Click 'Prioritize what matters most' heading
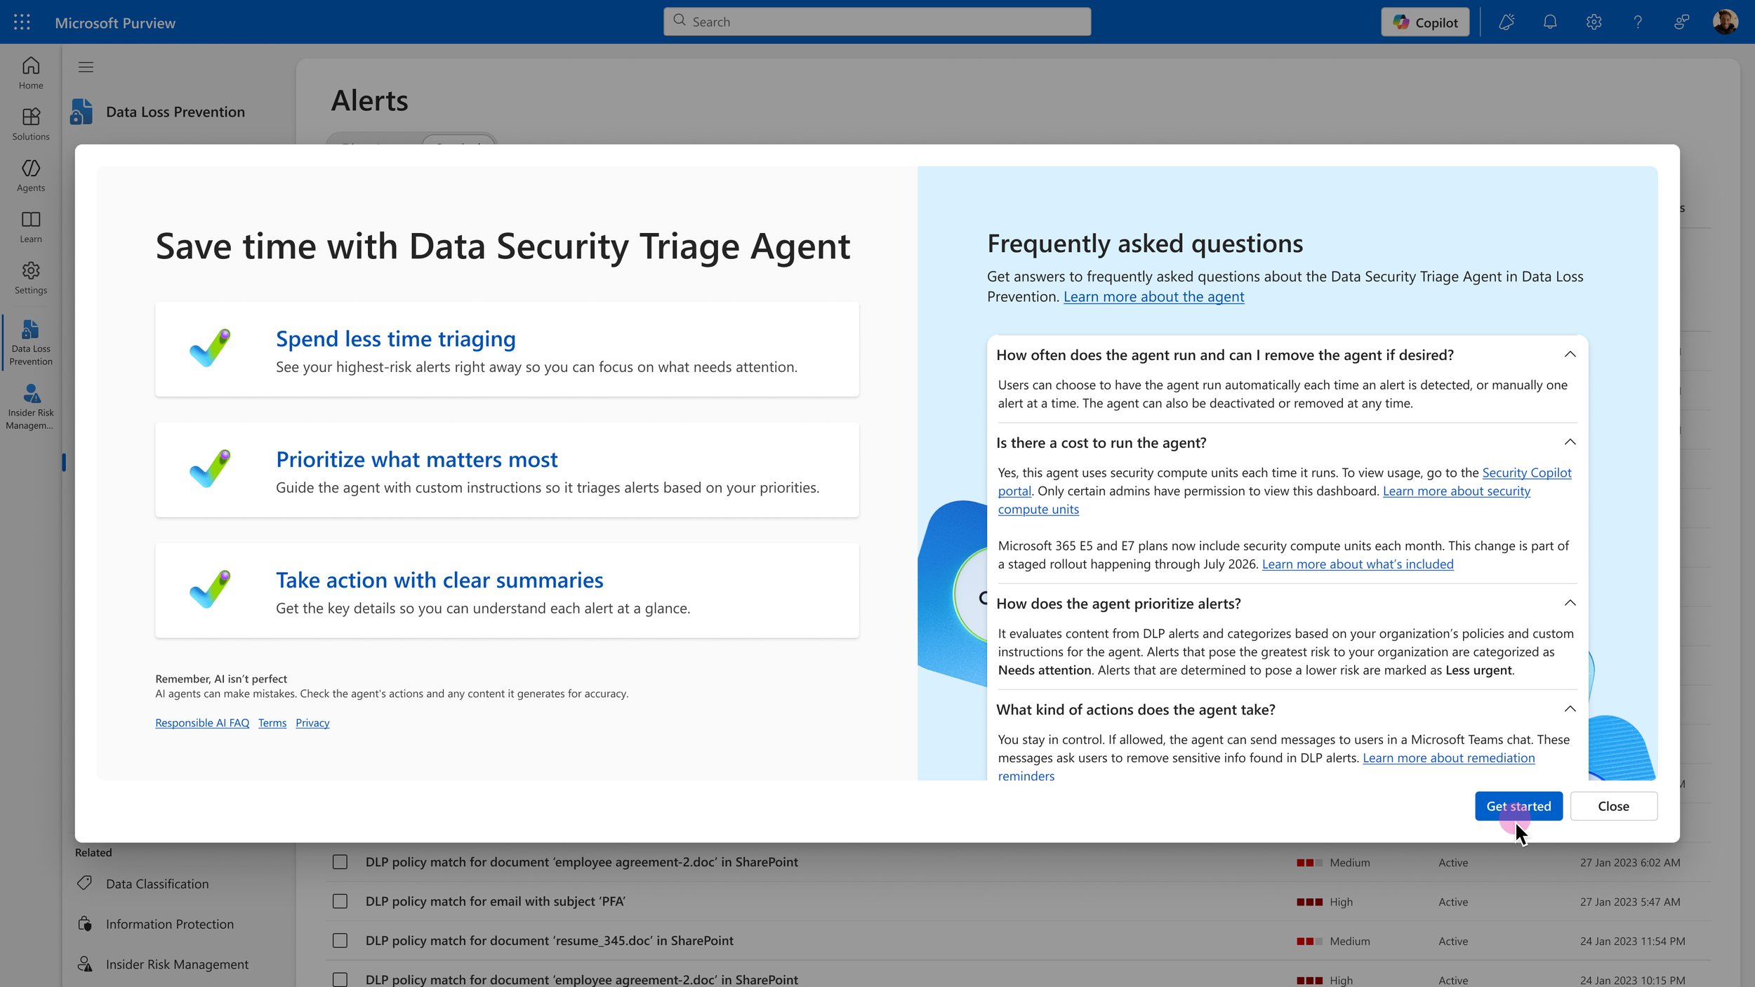The image size is (1755, 987). tap(417, 460)
